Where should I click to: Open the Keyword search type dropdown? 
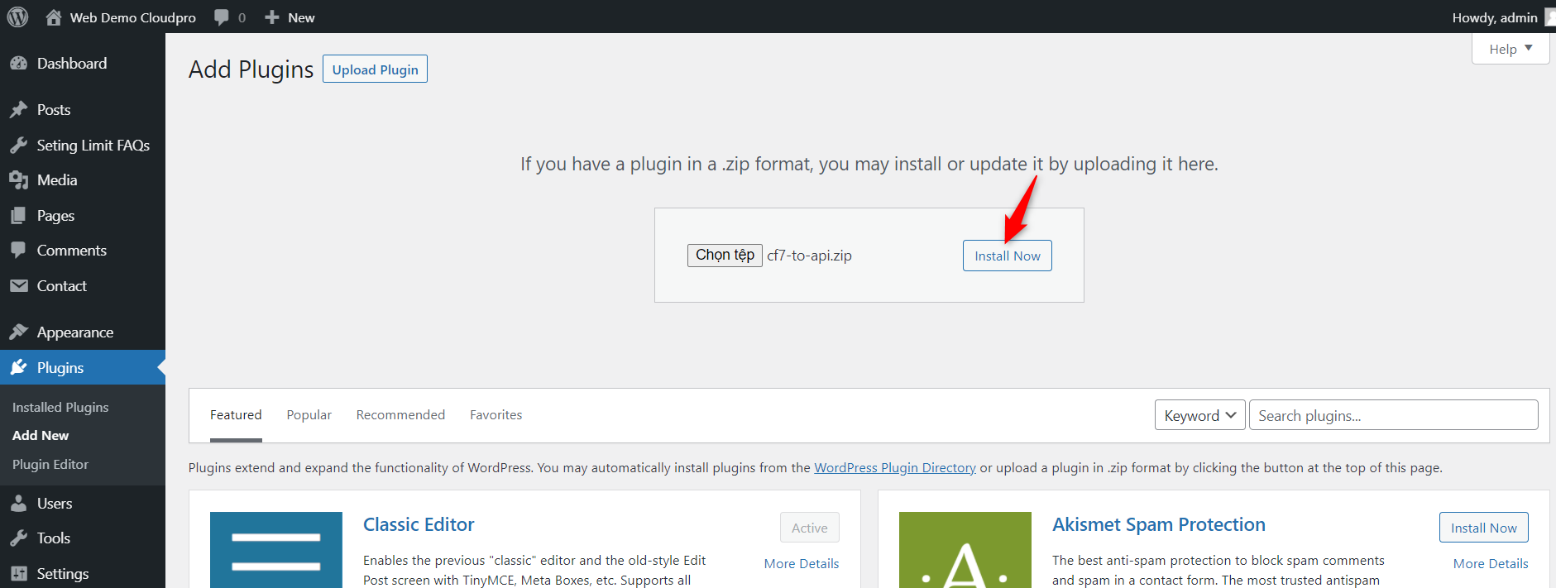pos(1199,415)
